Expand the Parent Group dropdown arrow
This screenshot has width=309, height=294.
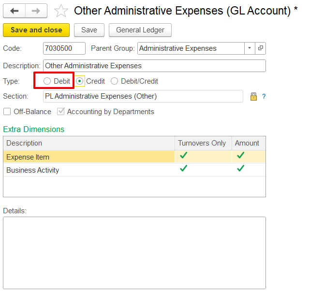[x=250, y=48]
